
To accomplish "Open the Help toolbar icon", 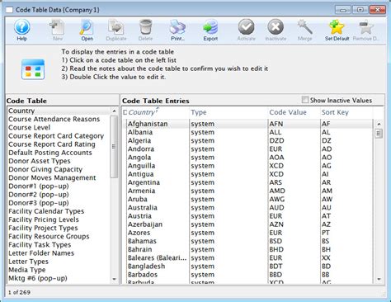I will tap(21, 31).
